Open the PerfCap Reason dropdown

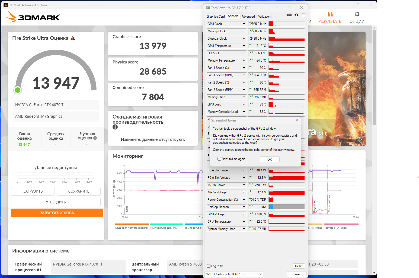click(x=244, y=207)
